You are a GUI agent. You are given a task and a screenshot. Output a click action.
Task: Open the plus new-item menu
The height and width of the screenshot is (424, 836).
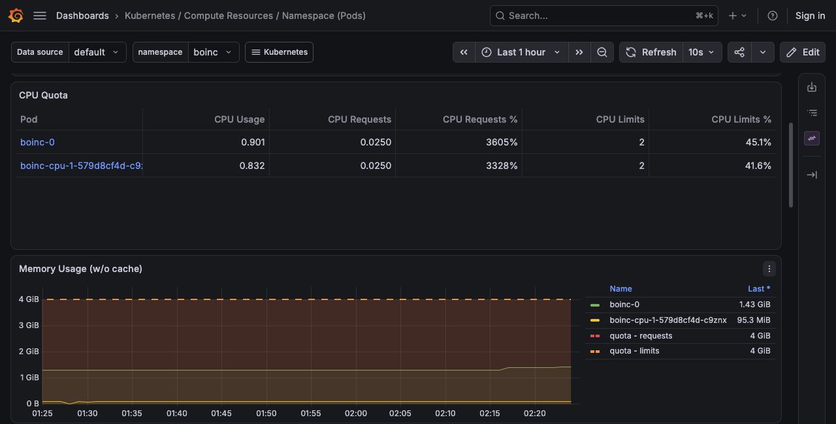pos(737,16)
